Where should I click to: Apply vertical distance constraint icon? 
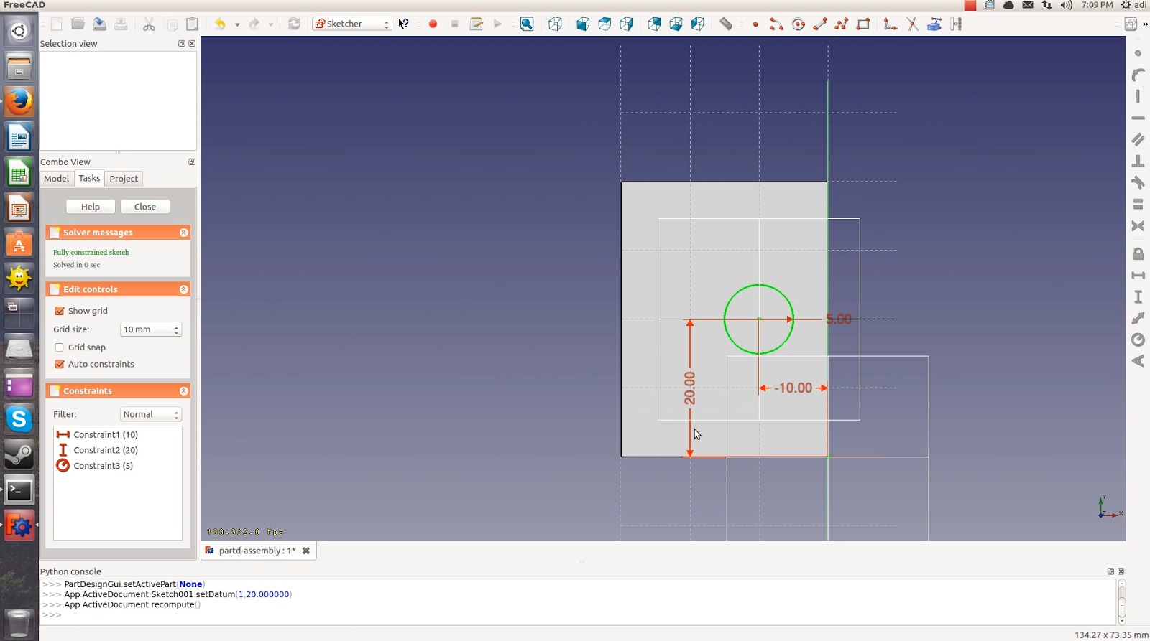pyautogui.click(x=1138, y=296)
